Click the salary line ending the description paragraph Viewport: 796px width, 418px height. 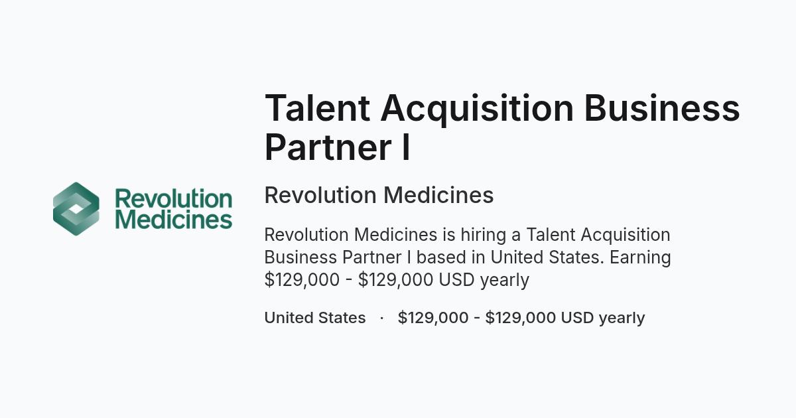[397, 280]
